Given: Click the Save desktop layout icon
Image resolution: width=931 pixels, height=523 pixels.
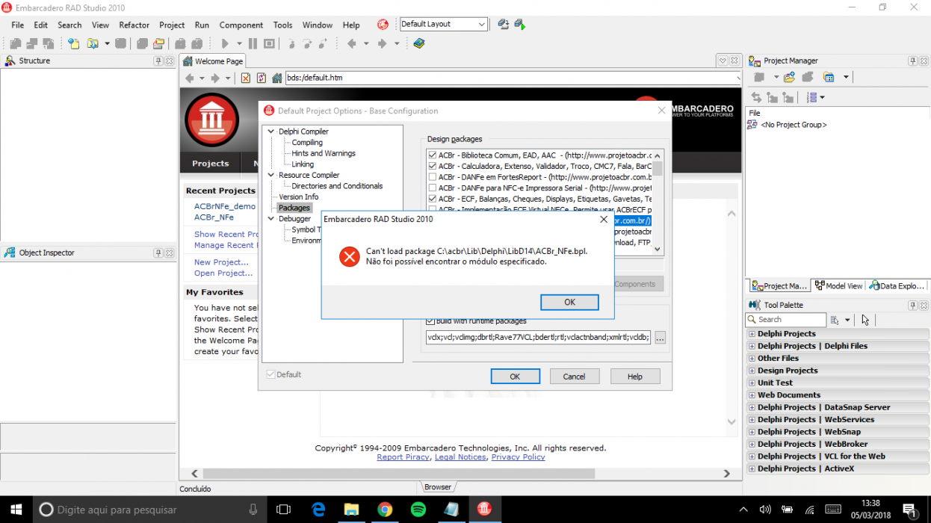Looking at the screenshot, I should coord(504,24).
